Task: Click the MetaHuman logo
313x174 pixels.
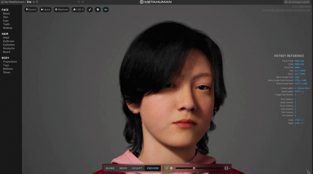Action: click(156, 2)
